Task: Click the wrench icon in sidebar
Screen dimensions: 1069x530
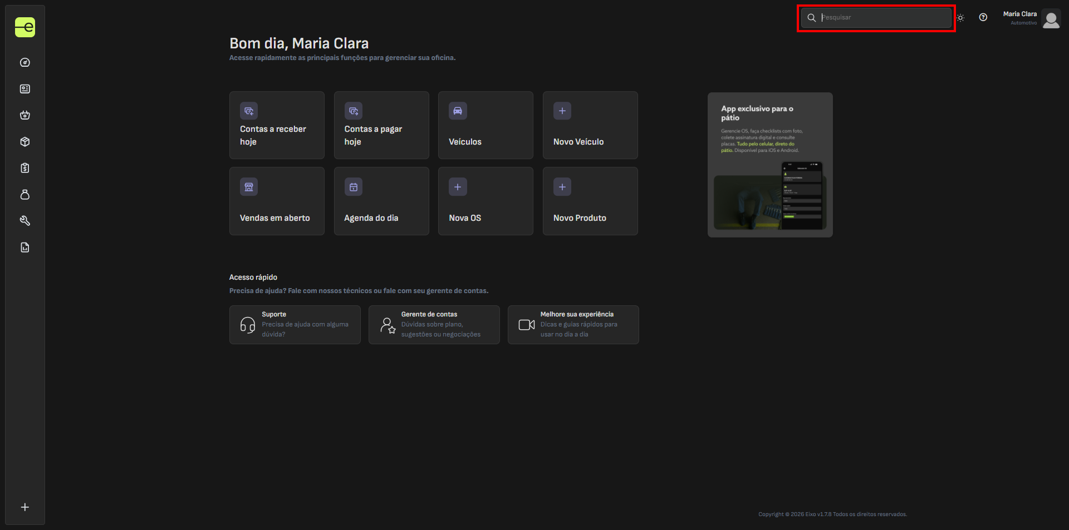Action: click(x=25, y=221)
